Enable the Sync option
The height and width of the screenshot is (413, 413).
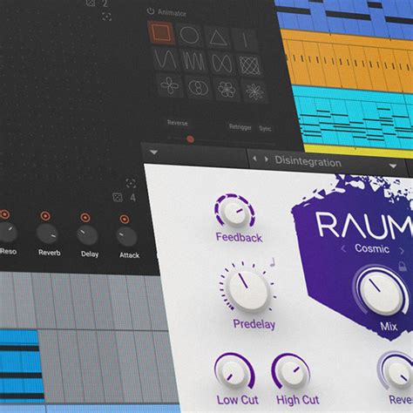(265, 129)
